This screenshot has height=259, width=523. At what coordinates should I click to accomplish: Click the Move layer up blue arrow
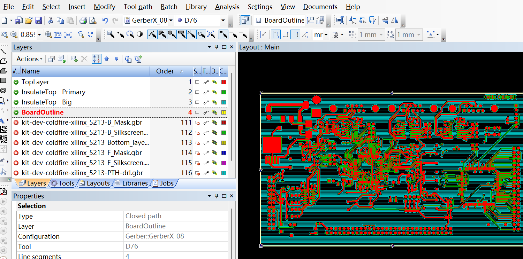107,59
